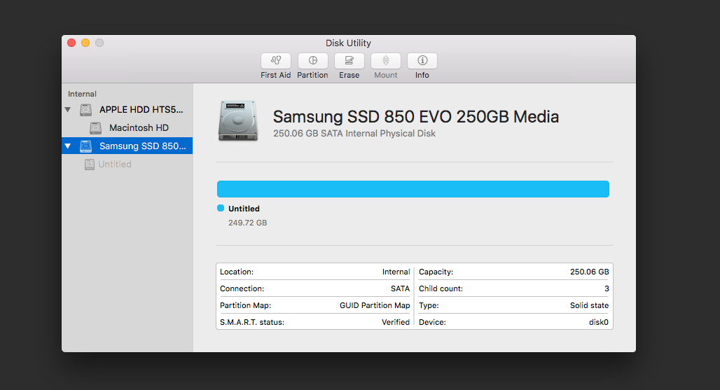This screenshot has width=720, height=390.
Task: Click the Macintosh HD volume icon
Action: (x=95, y=128)
